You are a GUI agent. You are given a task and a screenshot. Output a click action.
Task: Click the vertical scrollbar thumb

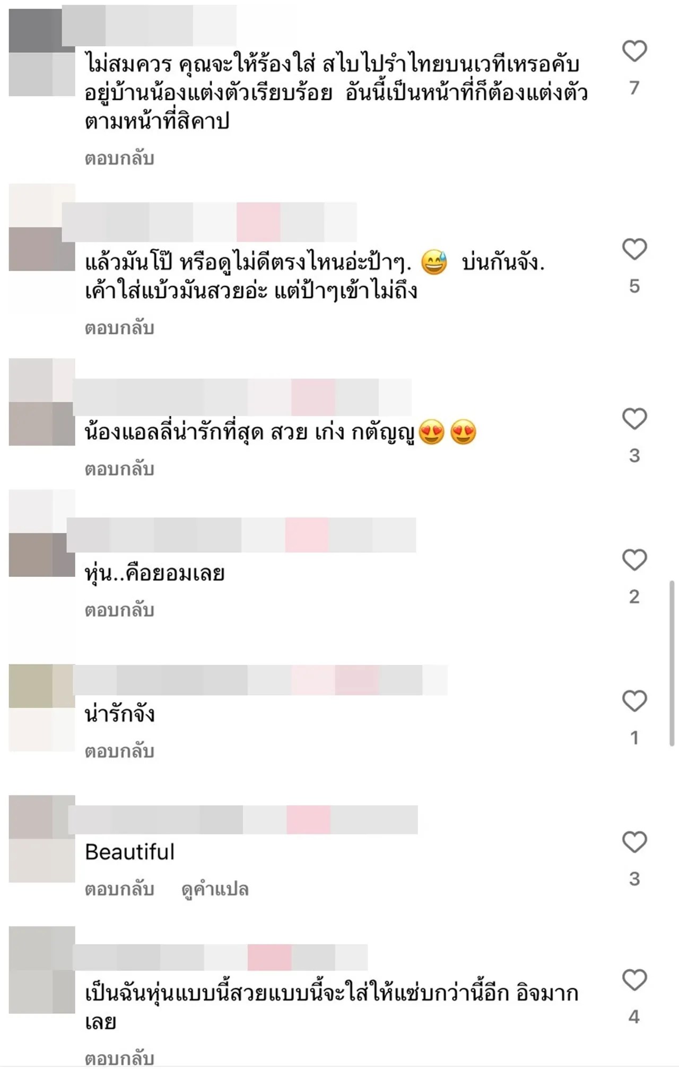[672, 663]
